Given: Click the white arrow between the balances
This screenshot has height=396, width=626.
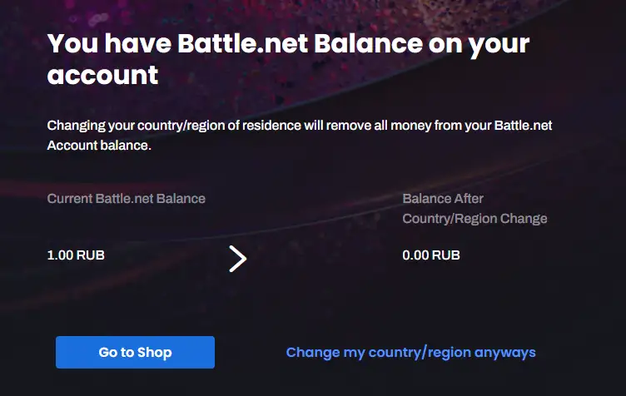Looking at the screenshot, I should tap(238, 259).
